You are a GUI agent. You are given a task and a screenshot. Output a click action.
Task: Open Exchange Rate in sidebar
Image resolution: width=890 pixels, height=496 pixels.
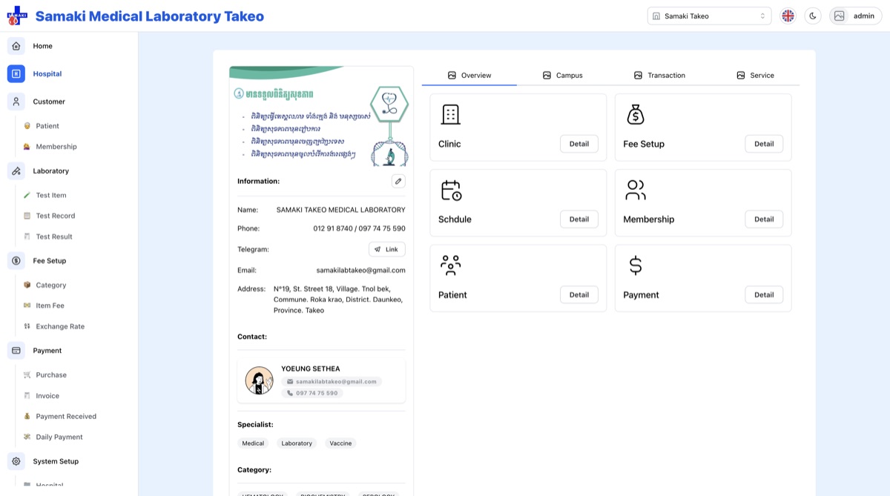click(59, 326)
